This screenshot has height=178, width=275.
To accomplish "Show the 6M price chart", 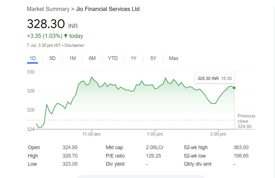I will point(92,58).
